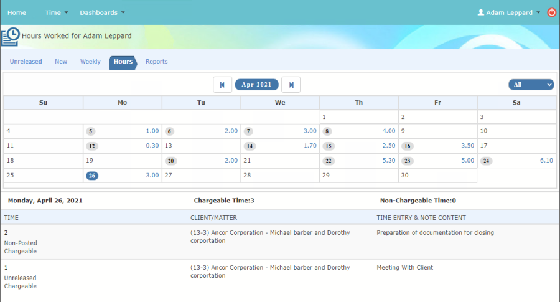Select day 5 badge in calendar
The width and height of the screenshot is (560, 302).
coord(91,131)
